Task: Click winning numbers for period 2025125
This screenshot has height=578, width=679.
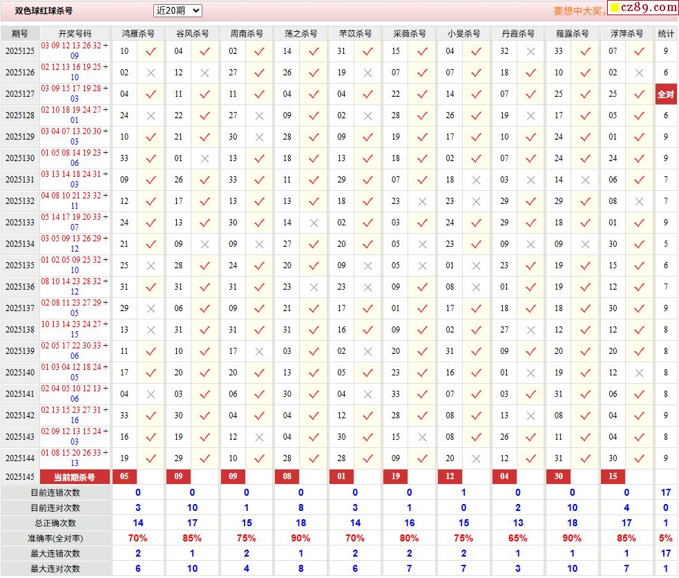Action: click(75, 50)
